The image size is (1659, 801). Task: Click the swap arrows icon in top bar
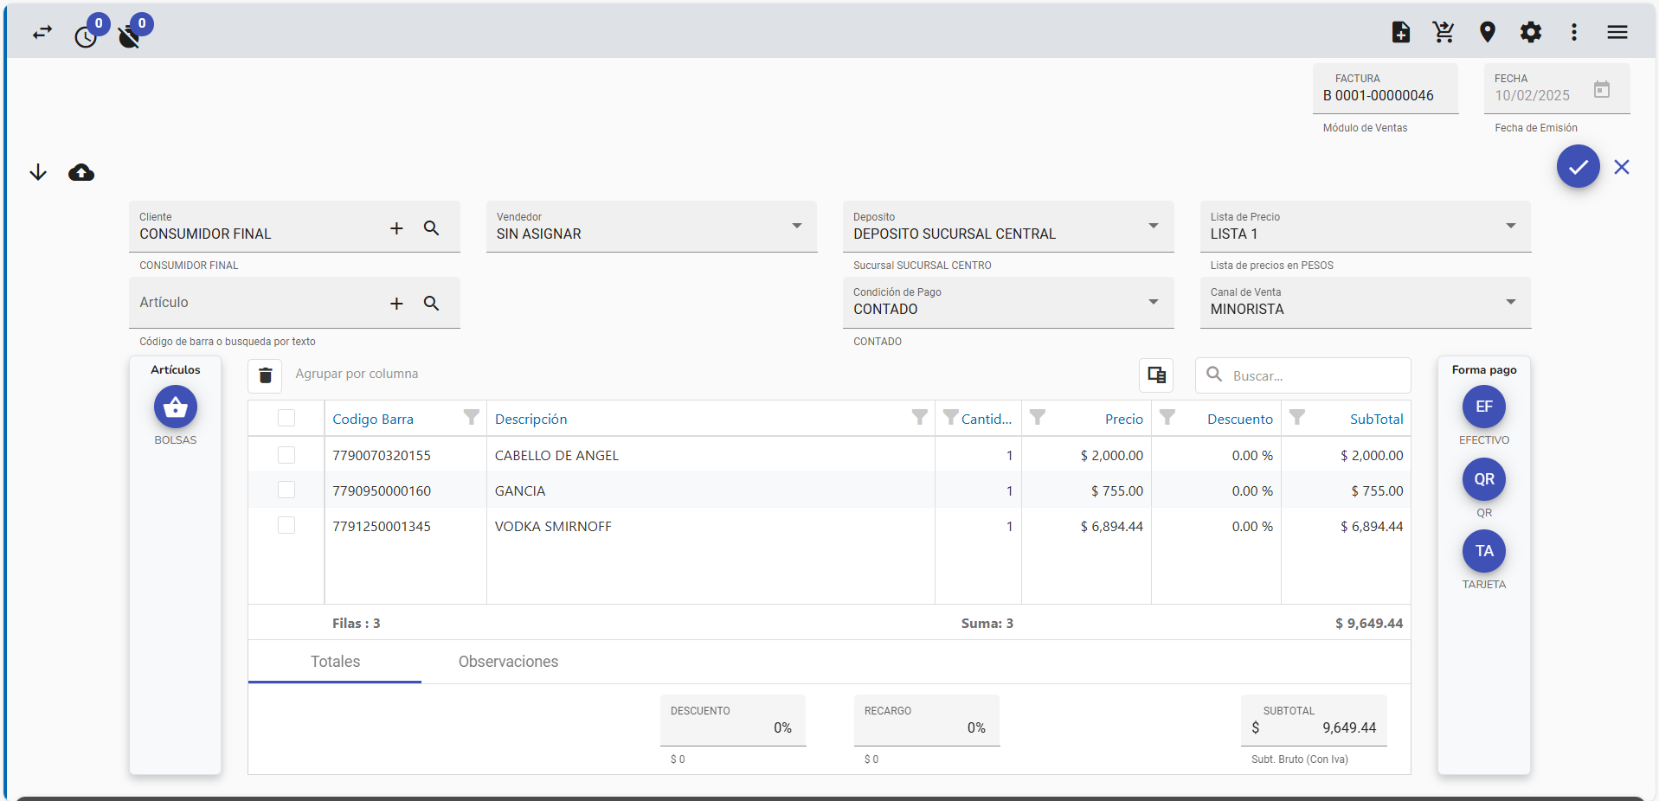[x=42, y=33]
